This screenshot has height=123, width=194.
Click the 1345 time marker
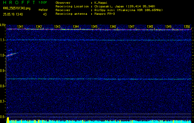pos(94,26)
